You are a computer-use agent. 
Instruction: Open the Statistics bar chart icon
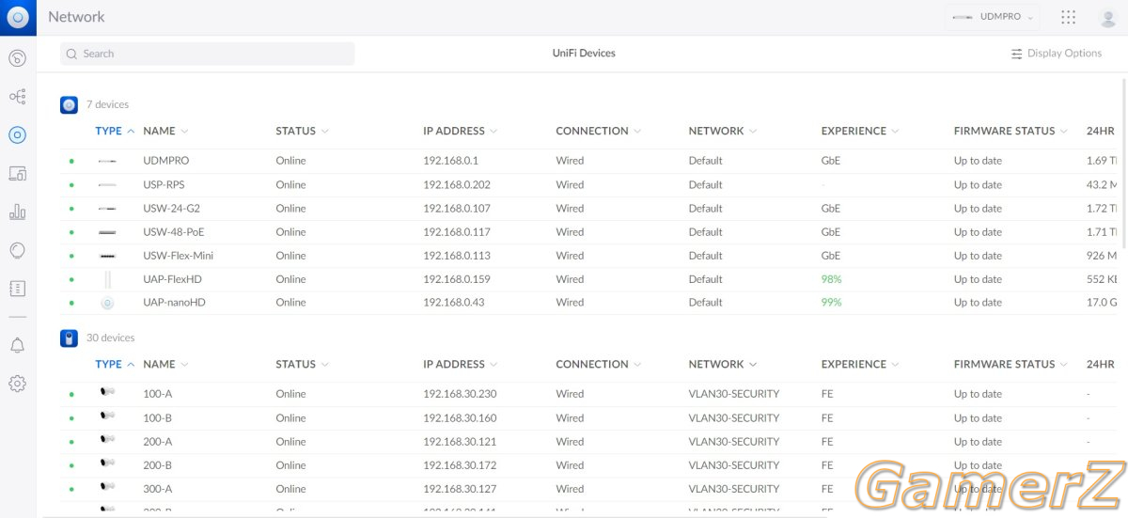tap(17, 212)
